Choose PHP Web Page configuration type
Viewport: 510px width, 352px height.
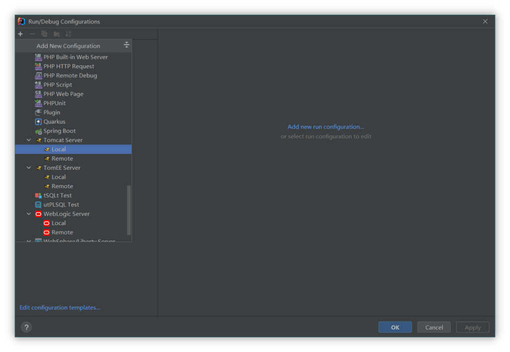(74, 94)
